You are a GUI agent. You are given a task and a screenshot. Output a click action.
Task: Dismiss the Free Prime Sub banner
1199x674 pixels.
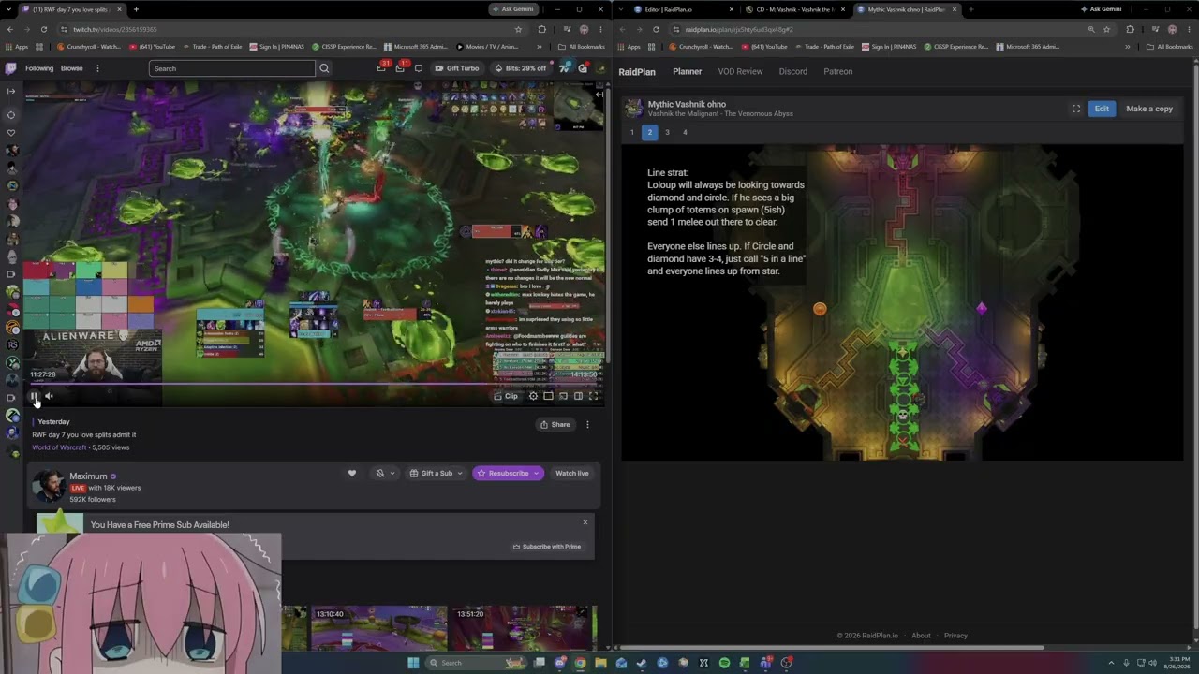click(585, 522)
